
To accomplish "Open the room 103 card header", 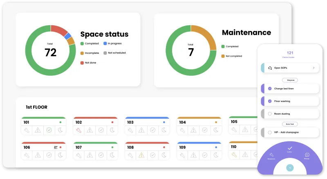I will (147, 122).
